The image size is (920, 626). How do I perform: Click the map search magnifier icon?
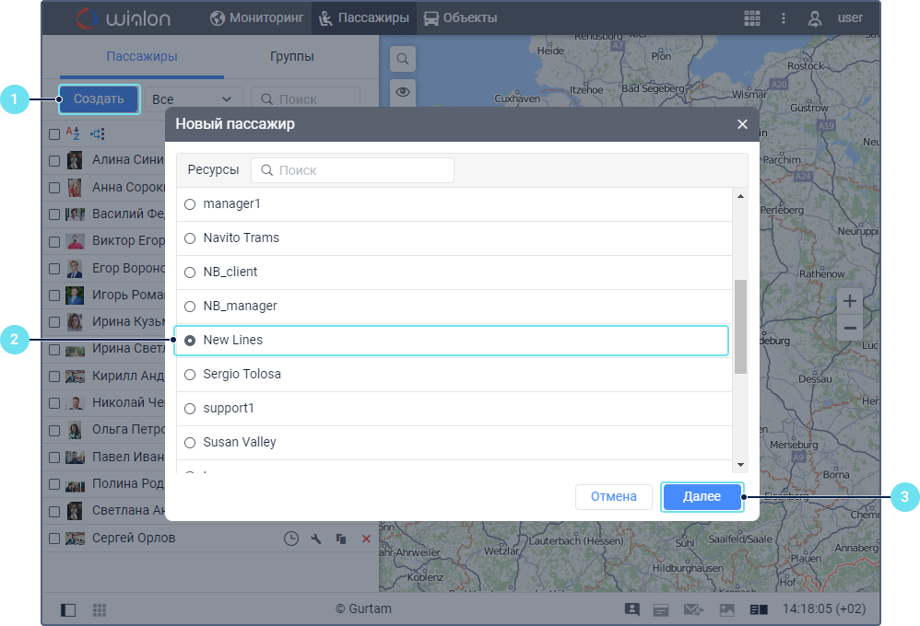click(403, 60)
